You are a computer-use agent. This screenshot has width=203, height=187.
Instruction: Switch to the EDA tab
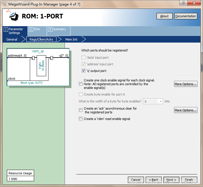coord(37,31)
